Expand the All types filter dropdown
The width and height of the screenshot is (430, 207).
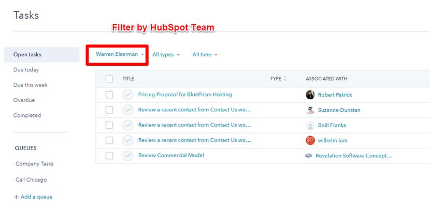pyautogui.click(x=166, y=55)
